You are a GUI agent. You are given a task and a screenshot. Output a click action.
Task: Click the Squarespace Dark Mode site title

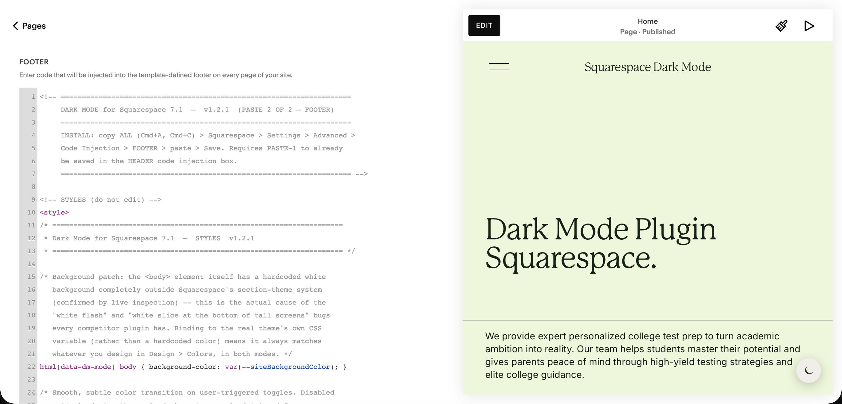pos(648,67)
